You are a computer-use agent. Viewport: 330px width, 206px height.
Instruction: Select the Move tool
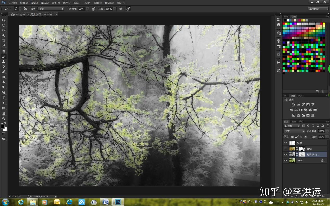click(4, 20)
